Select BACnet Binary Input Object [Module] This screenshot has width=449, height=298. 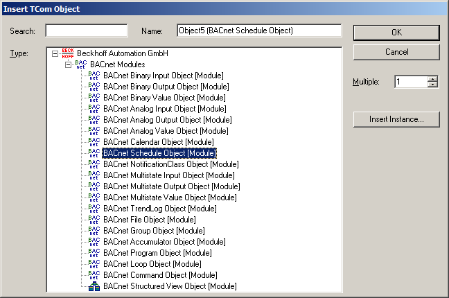click(164, 76)
